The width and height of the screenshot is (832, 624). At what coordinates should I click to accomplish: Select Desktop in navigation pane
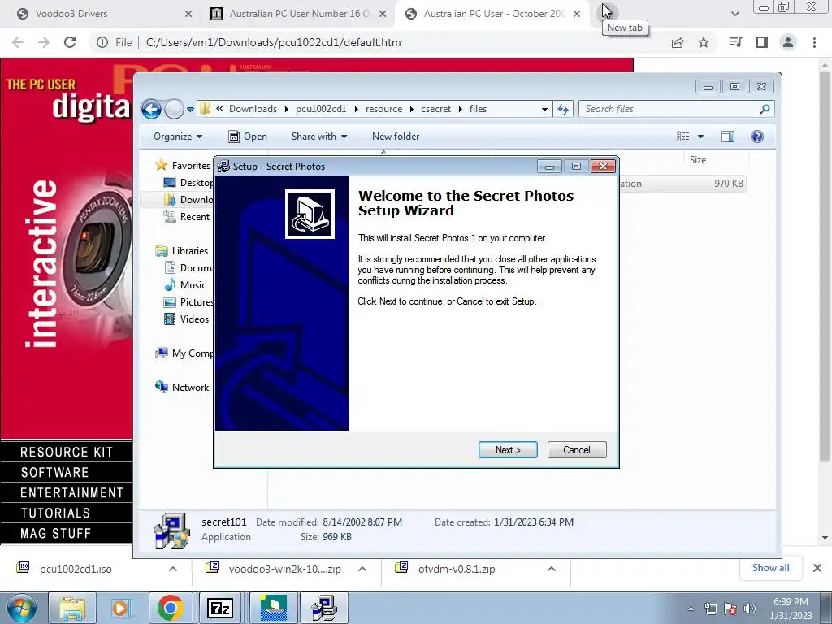[188, 183]
